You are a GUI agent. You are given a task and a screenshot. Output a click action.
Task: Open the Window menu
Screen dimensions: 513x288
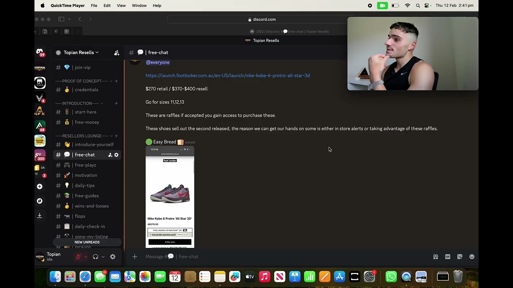pyautogui.click(x=139, y=6)
